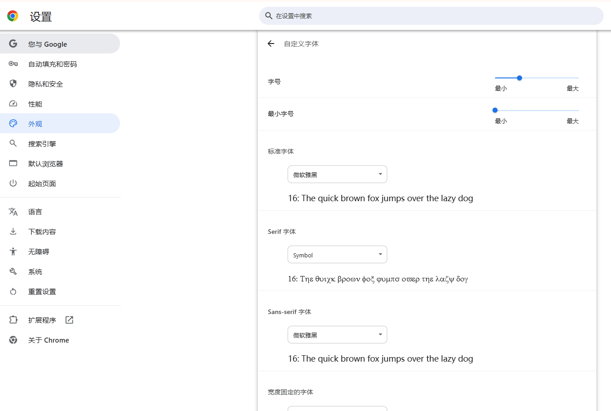Open the Sans-serif 字体 dropdown
This screenshot has height=411, width=611.
[337, 335]
